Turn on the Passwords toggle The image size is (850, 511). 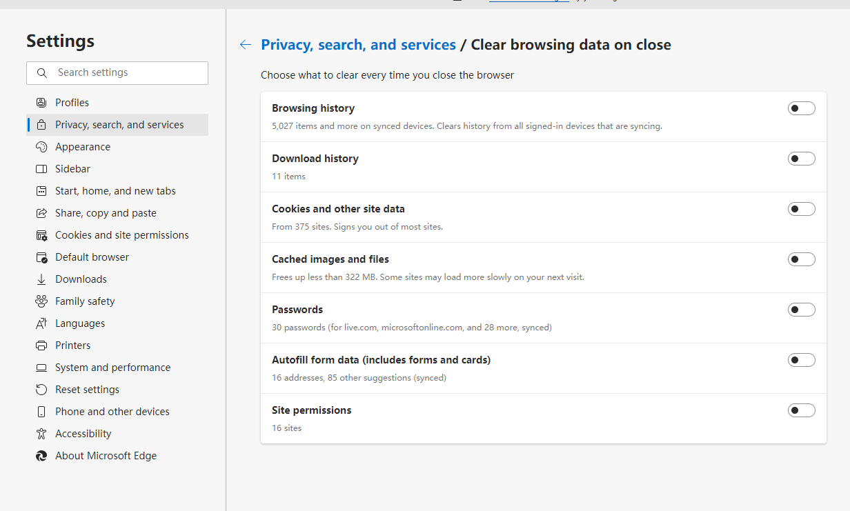(x=801, y=310)
